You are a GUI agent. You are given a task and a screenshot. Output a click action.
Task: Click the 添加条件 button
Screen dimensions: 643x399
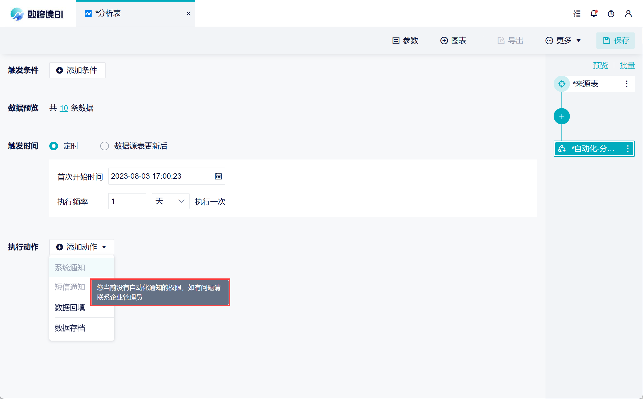coord(77,70)
